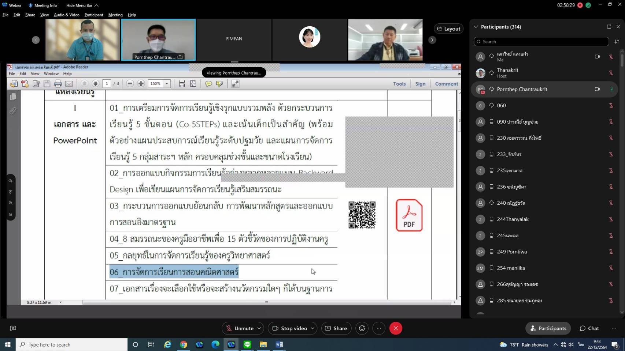Open the Audio & Video menu
The image size is (625, 351).
coord(66,15)
